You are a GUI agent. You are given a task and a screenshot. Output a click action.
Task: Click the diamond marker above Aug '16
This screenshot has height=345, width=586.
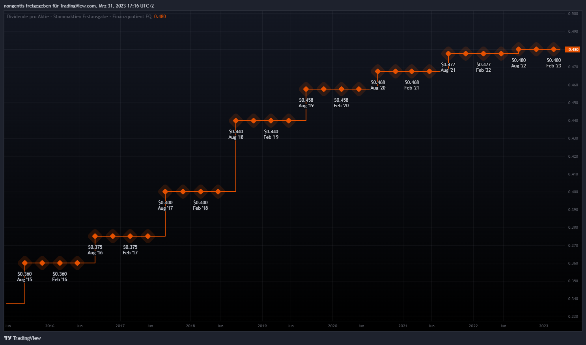point(95,236)
